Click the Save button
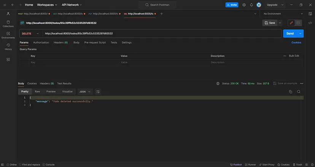Viewport: 315px width, 167px height. click(270, 23)
